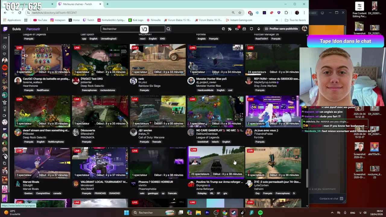Open TikTok from the taskbar
This screenshot has height=217, width=386.
point(242,213)
